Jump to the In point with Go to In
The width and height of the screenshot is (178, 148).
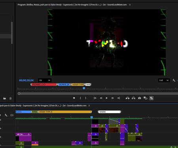[95, 98]
